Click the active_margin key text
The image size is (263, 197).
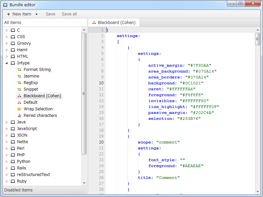coord(166,65)
